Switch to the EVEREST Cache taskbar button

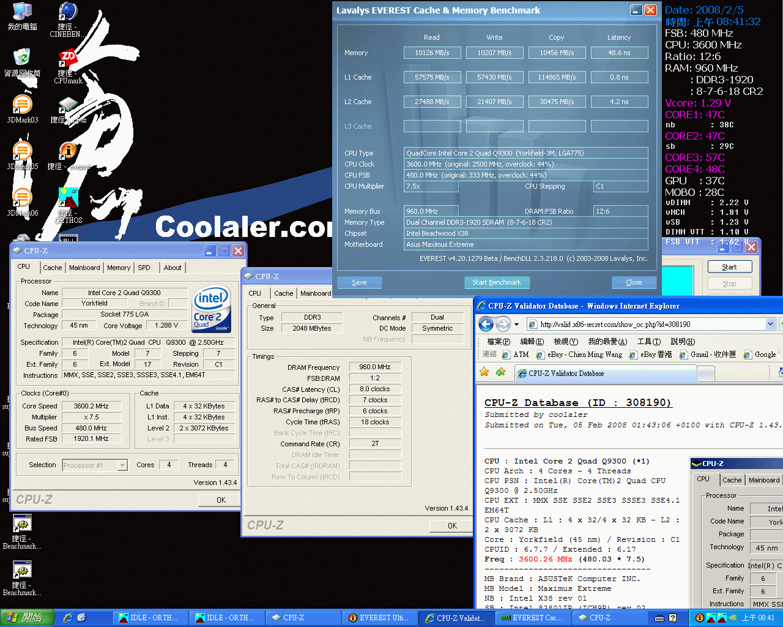click(533, 618)
